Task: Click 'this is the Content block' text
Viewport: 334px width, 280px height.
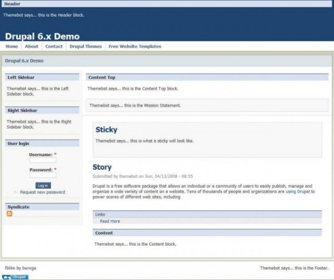Action: [x=135, y=244]
